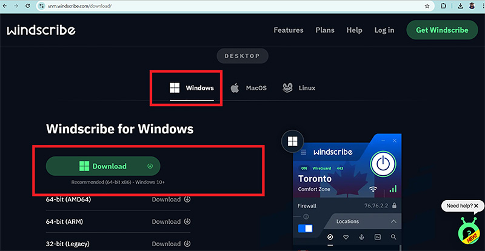Open the hamburger menu in Windscribe app preview
Viewport: 485px width, 251px height.
click(x=304, y=152)
